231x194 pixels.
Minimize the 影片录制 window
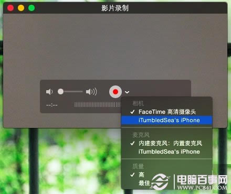[x=21, y=8]
